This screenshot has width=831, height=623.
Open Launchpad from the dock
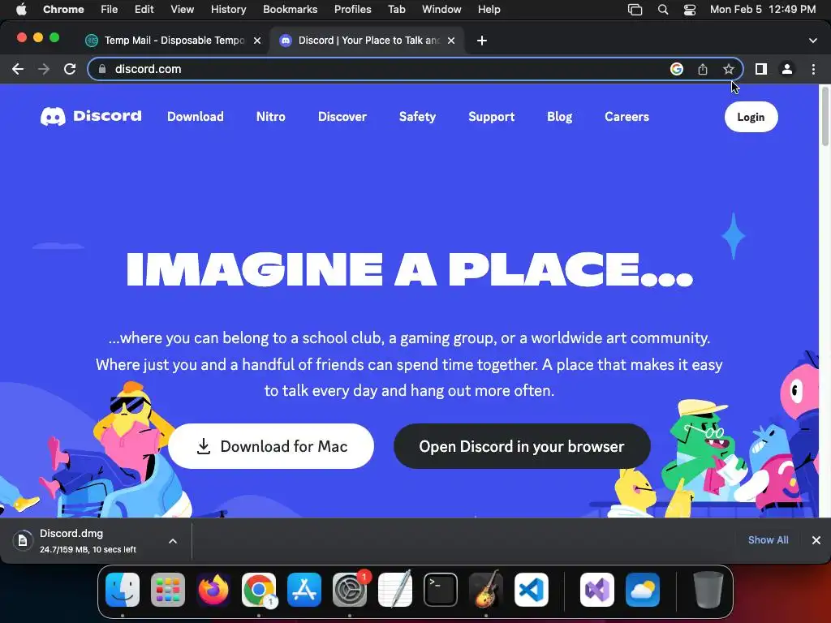pyautogui.click(x=168, y=590)
